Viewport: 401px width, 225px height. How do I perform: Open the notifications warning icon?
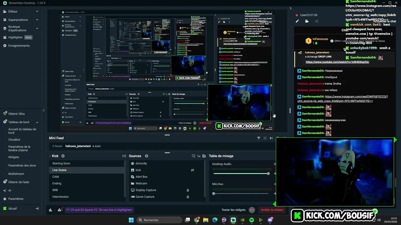(60, 210)
